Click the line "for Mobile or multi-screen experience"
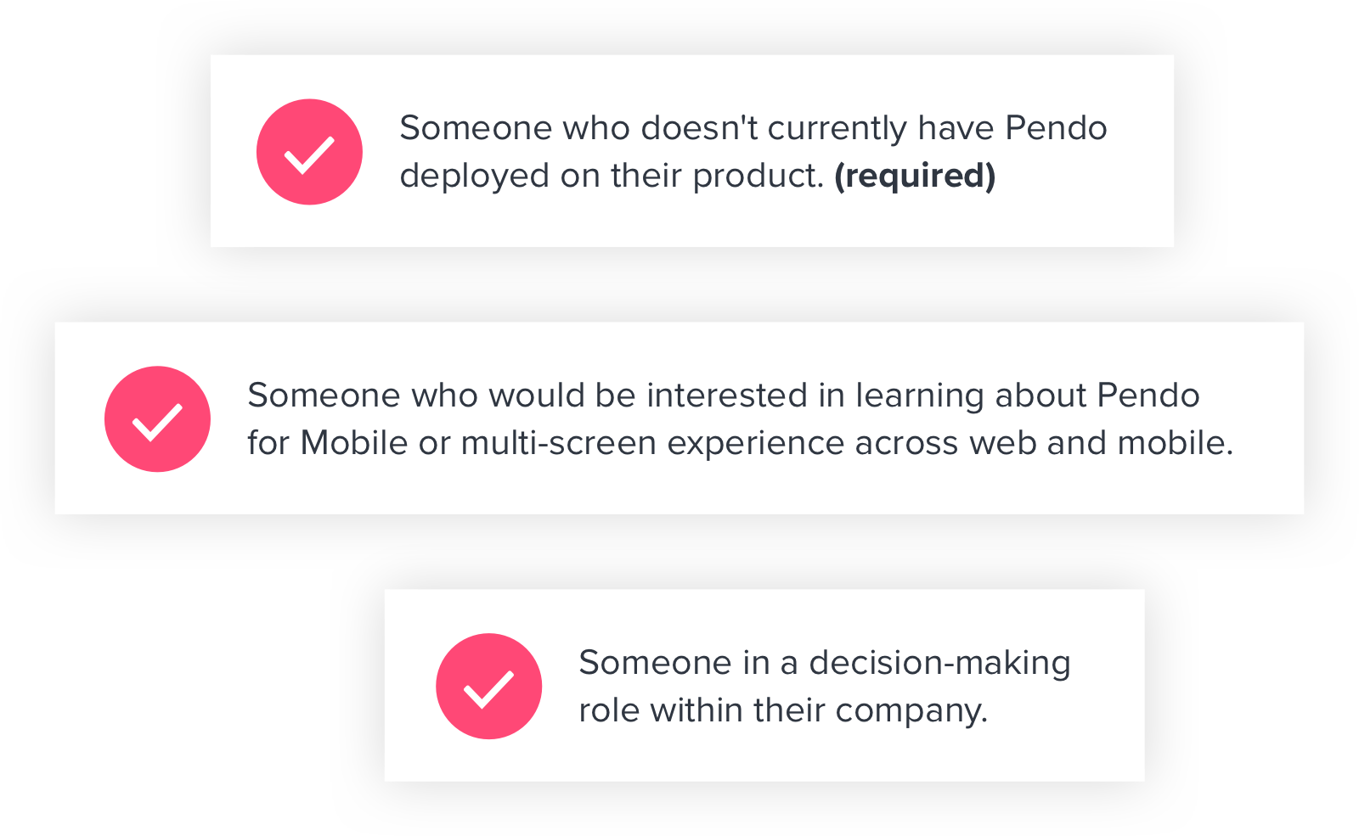Image resolution: width=1359 pixels, height=836 pixels. [x=546, y=443]
